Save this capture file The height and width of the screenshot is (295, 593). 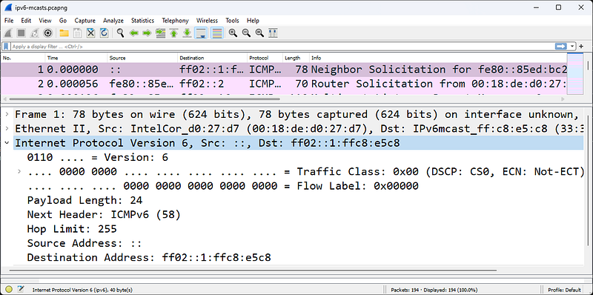coord(77,33)
